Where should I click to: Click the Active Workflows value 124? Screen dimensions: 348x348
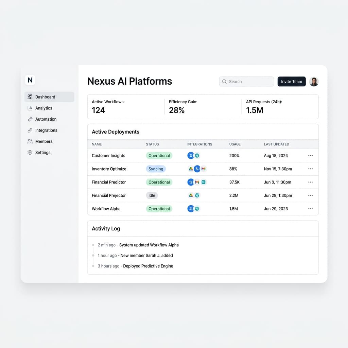coord(98,110)
